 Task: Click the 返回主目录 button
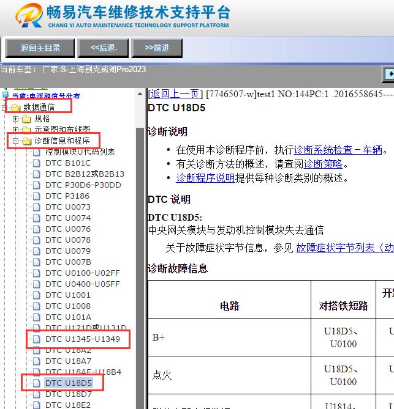40,48
